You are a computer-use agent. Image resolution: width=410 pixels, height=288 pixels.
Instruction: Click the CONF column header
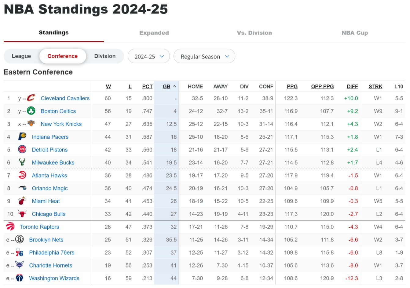coord(266,87)
